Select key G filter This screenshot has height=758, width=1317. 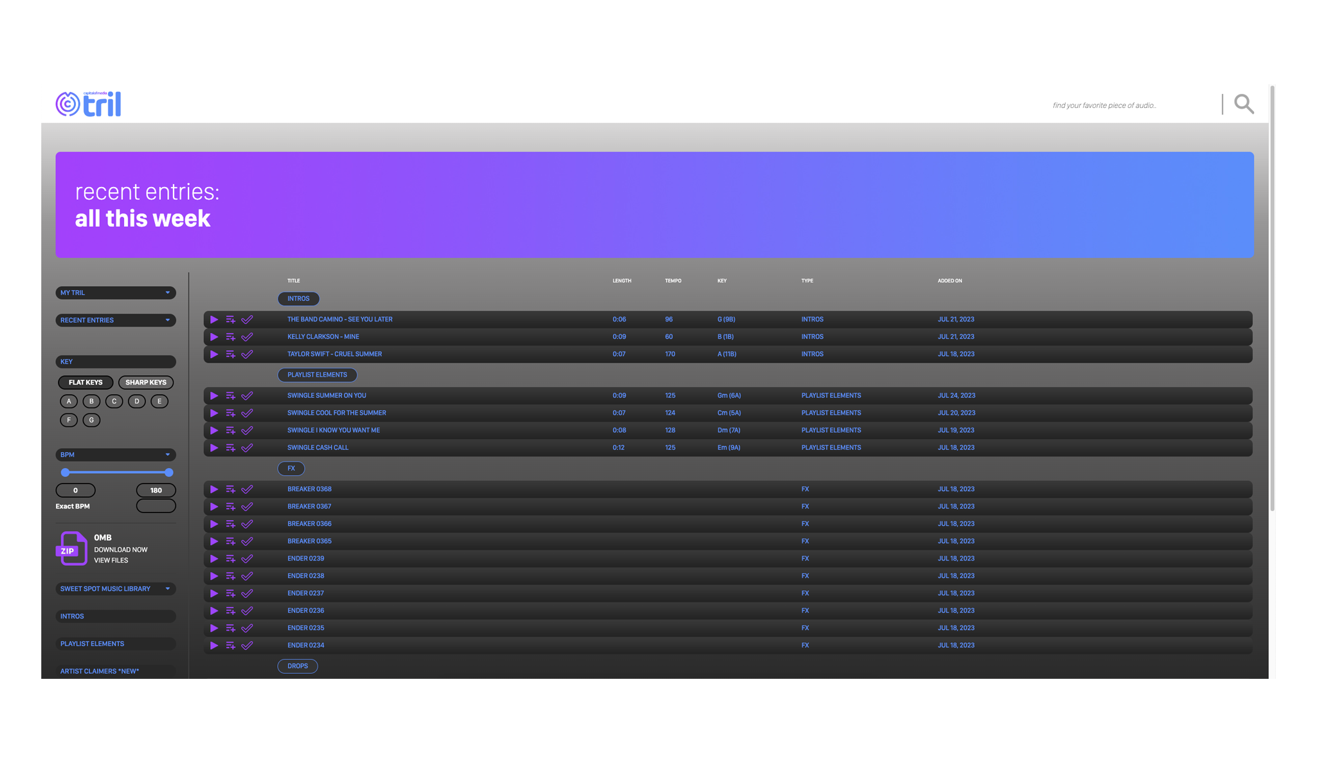click(91, 420)
